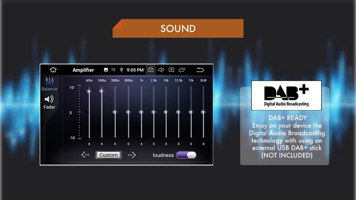Go to the home screen icon
The width and height of the screenshot is (356, 200).
53,70
